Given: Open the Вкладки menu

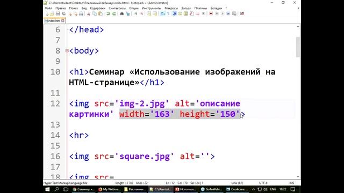Looking at the screenshot, I should 216,8.
